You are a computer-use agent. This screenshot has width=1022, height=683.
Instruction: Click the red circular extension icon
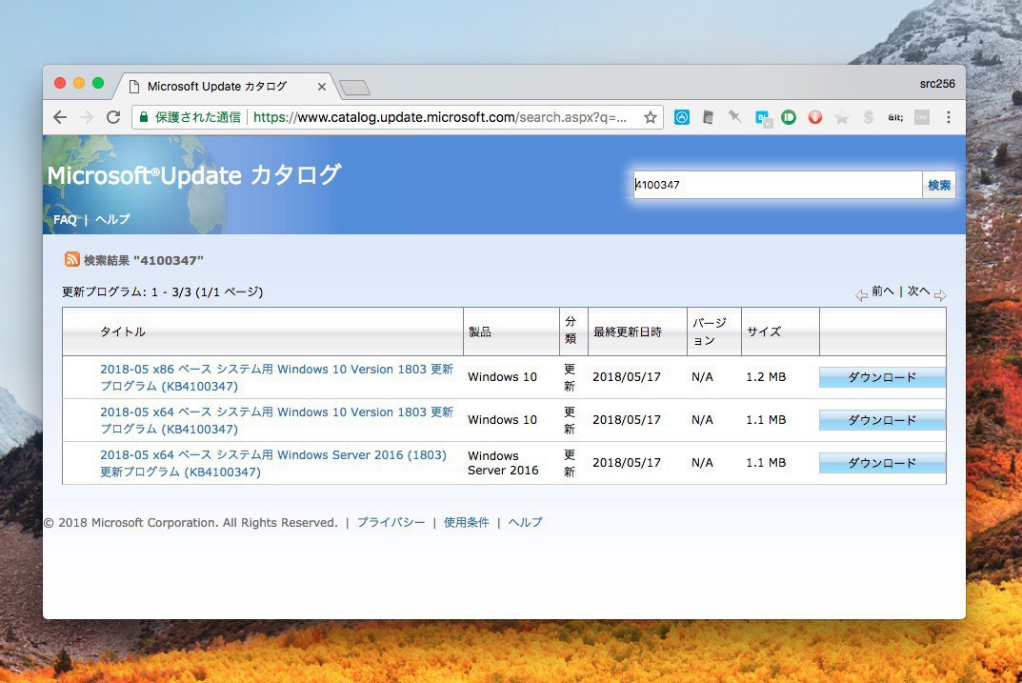pos(815,117)
